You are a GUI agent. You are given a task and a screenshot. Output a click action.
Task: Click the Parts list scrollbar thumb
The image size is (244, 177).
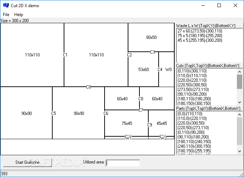pyautogui.click(x=239, y=131)
